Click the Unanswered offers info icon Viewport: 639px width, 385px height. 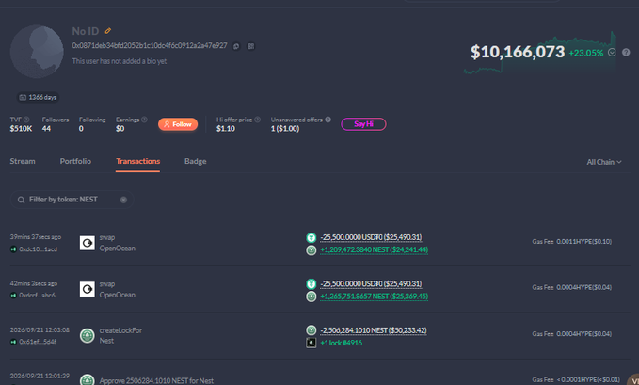click(328, 120)
